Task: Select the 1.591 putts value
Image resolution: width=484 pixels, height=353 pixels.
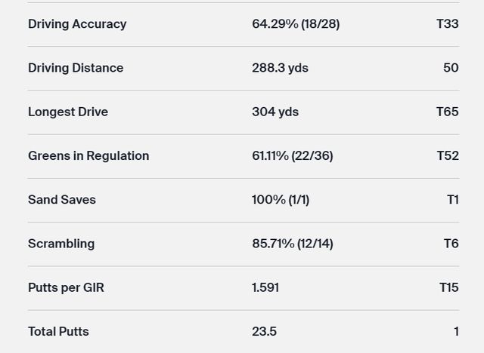Action: (x=265, y=287)
